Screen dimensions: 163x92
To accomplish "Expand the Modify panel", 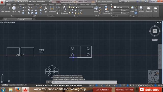I will coord(35,16).
